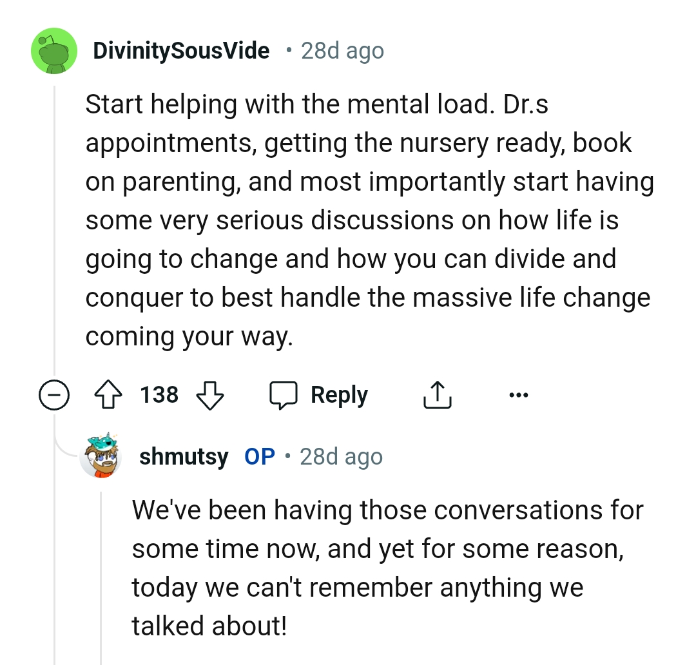
Task: Open permalink from shmutsy's 28d ago timestamp
Action: pyautogui.click(x=341, y=456)
